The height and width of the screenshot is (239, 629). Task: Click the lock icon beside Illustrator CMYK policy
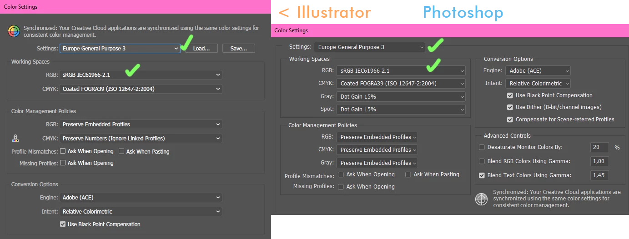(15, 138)
